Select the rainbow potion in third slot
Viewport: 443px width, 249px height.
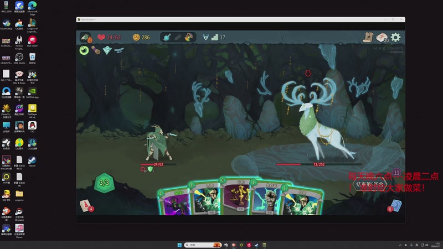(x=188, y=37)
